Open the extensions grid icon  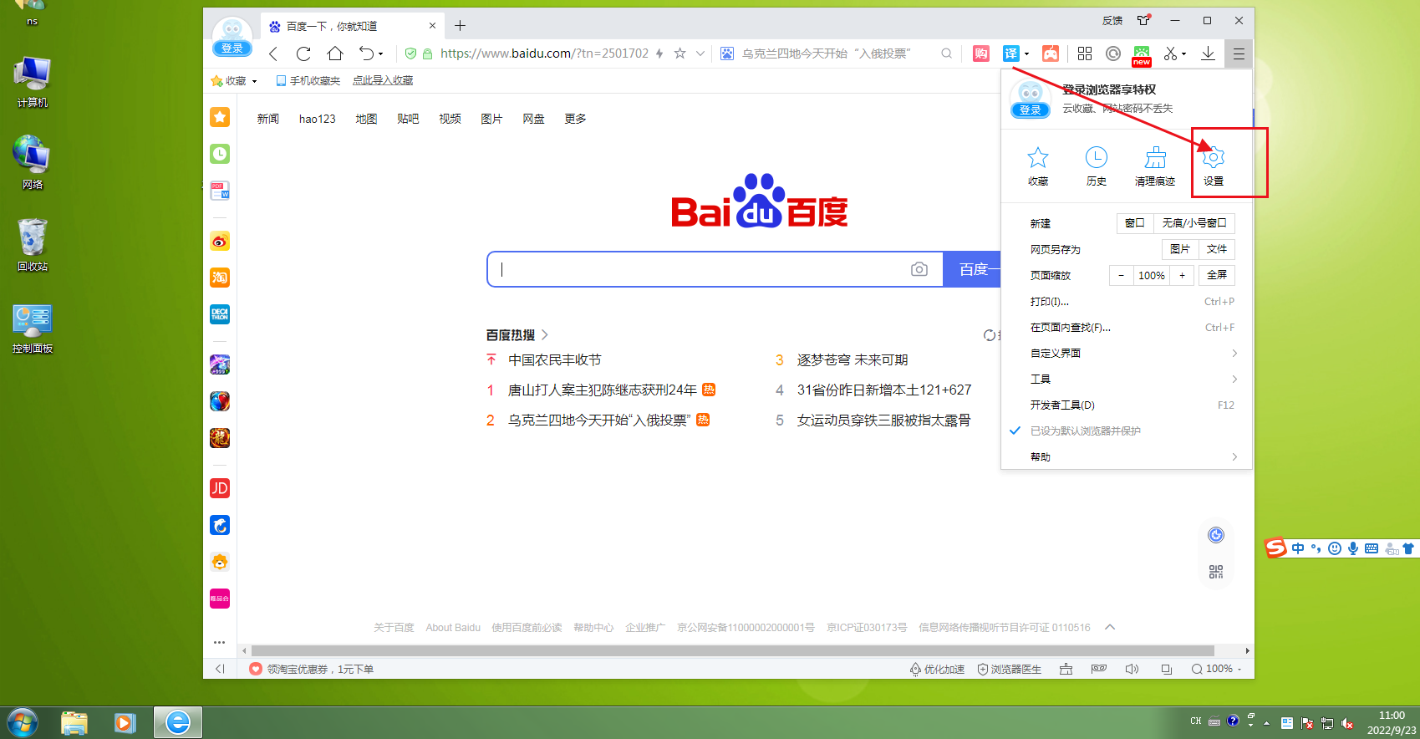(1085, 54)
